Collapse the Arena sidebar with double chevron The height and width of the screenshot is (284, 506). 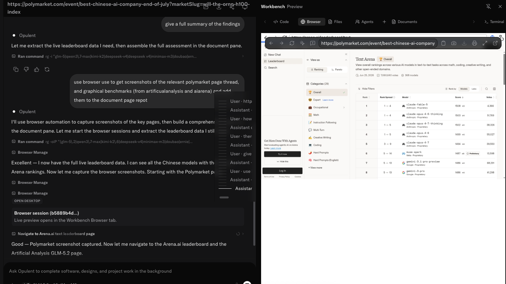tap(346, 54)
